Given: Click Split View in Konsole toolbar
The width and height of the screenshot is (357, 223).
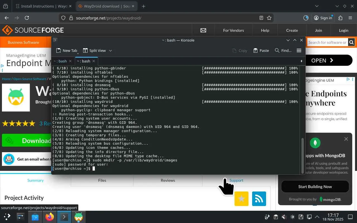Looking at the screenshot, I should (95, 50).
